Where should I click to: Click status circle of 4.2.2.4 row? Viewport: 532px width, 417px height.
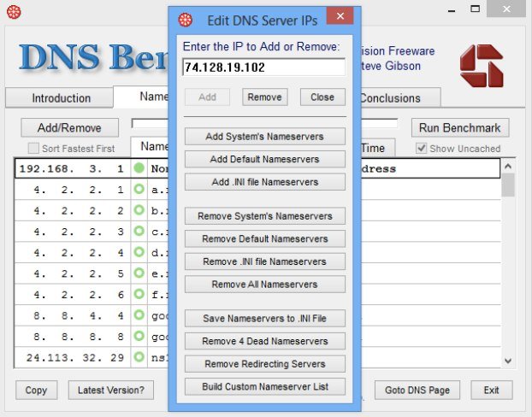[x=139, y=252]
